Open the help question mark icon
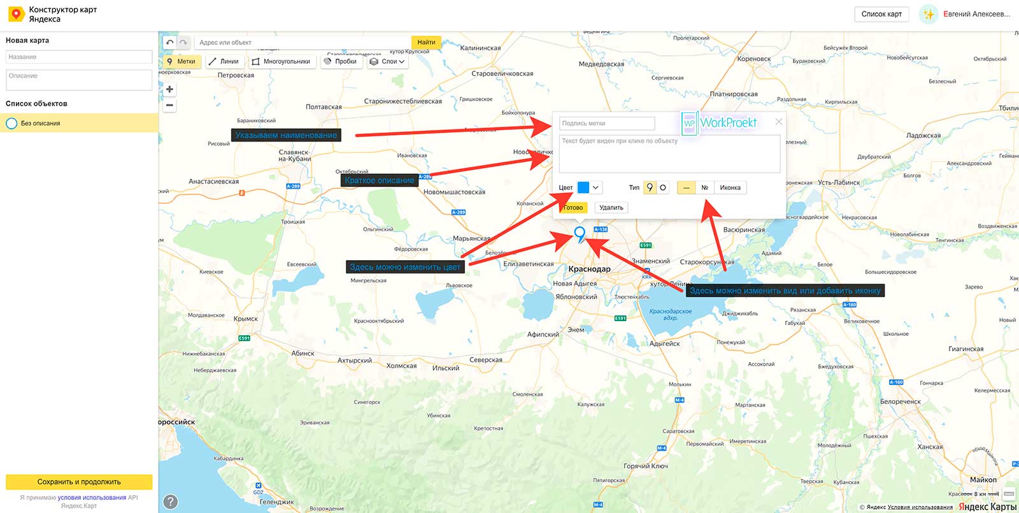 171,502
